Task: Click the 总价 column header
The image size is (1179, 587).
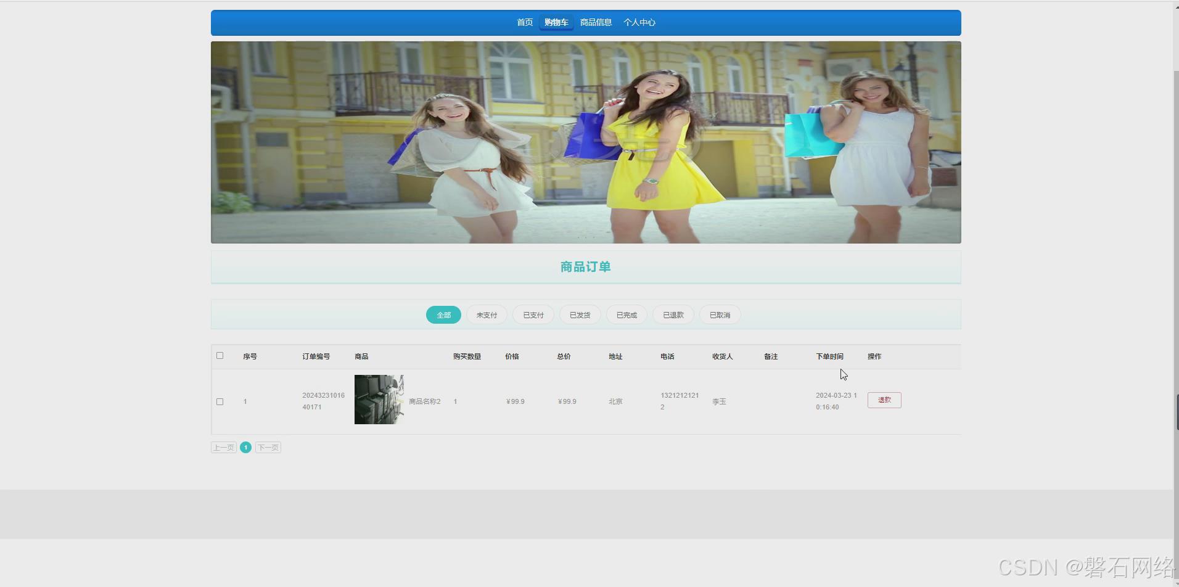Action: click(x=564, y=356)
